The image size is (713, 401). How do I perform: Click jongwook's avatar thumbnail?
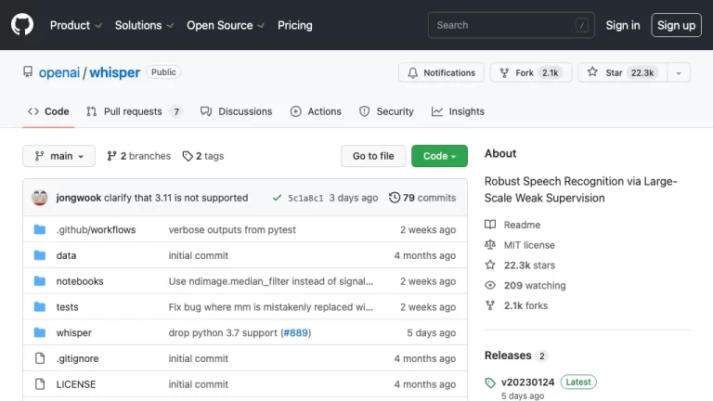40,198
